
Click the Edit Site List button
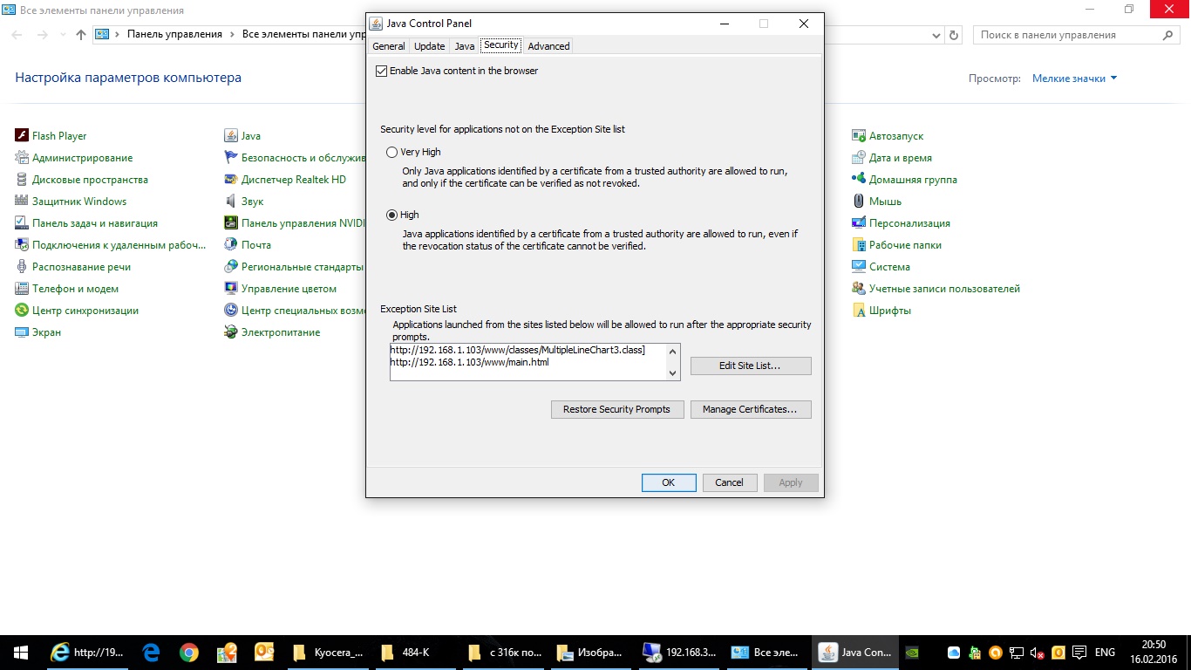coord(751,366)
